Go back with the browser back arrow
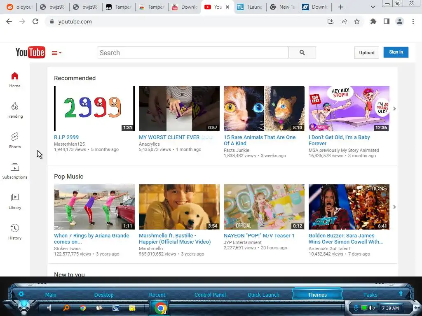This screenshot has height=316, width=422. pos(9,21)
